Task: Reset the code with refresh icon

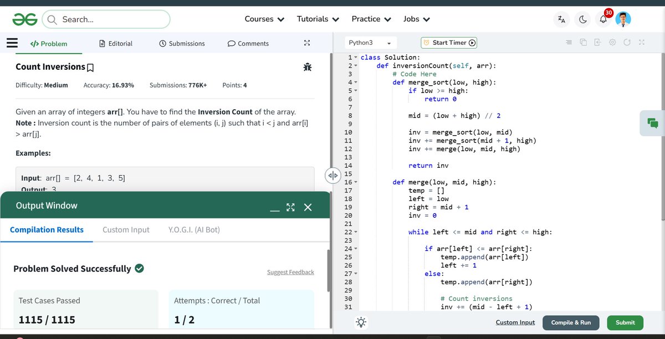Action: (x=627, y=43)
